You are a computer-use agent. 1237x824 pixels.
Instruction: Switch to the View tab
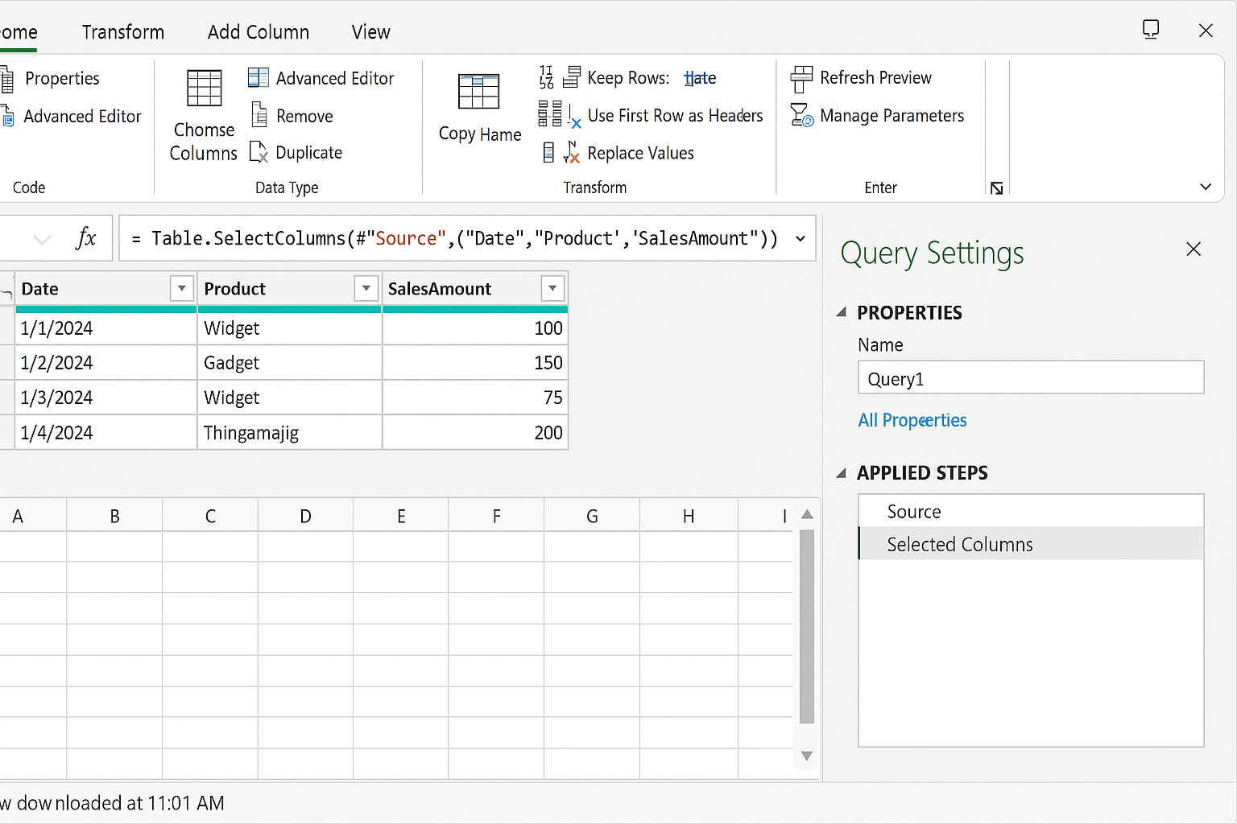(371, 32)
